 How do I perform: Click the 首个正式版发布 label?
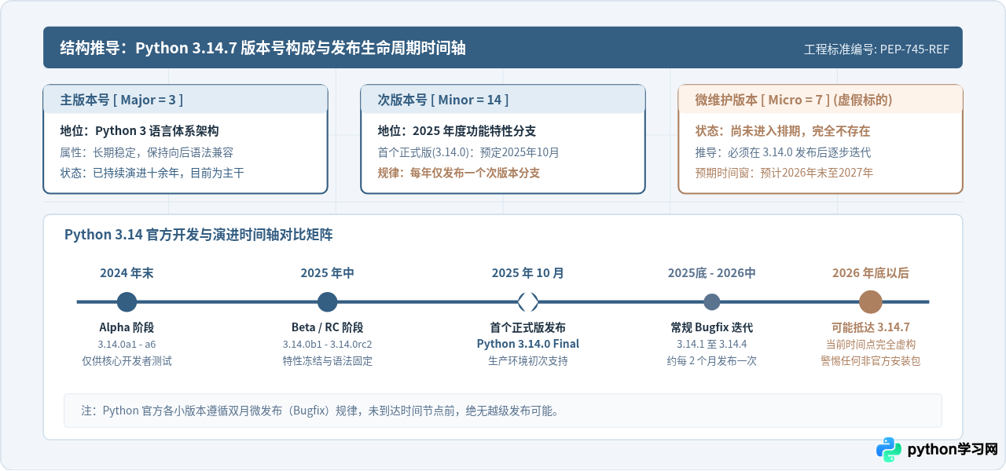[528, 327]
